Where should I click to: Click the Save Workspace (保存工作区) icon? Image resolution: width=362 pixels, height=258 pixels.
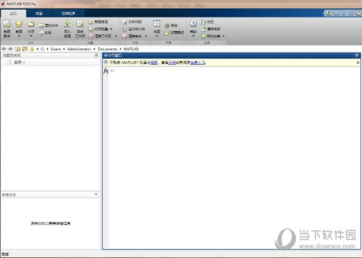80,24
